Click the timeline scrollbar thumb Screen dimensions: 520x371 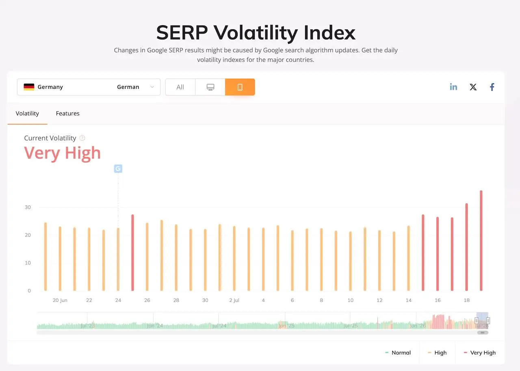[x=483, y=332]
